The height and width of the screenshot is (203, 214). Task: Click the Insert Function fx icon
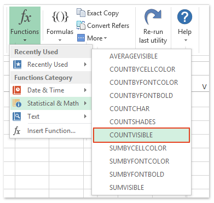coord(17,131)
